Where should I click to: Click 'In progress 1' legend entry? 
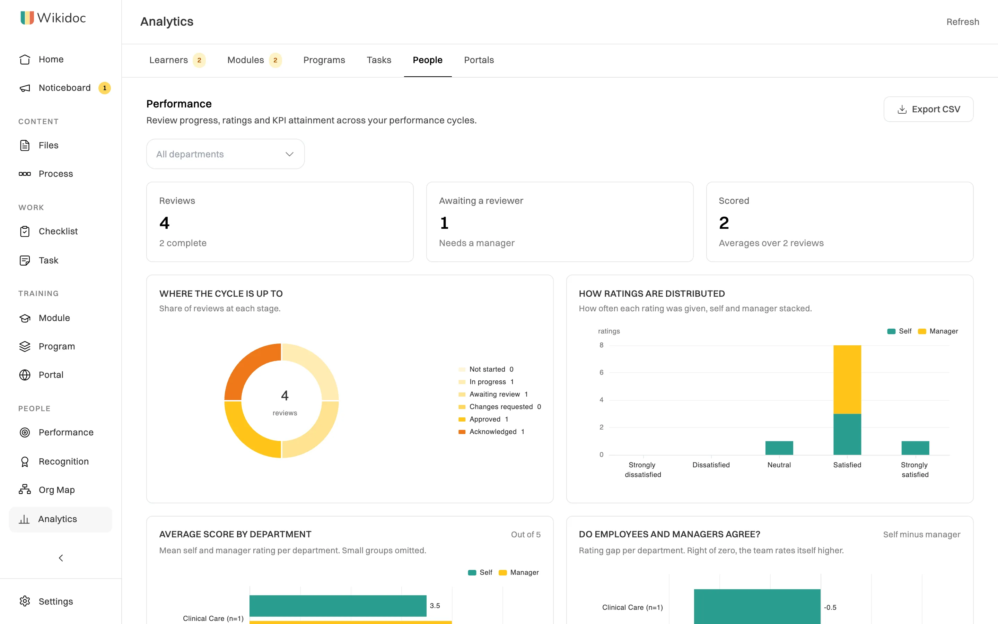point(486,382)
